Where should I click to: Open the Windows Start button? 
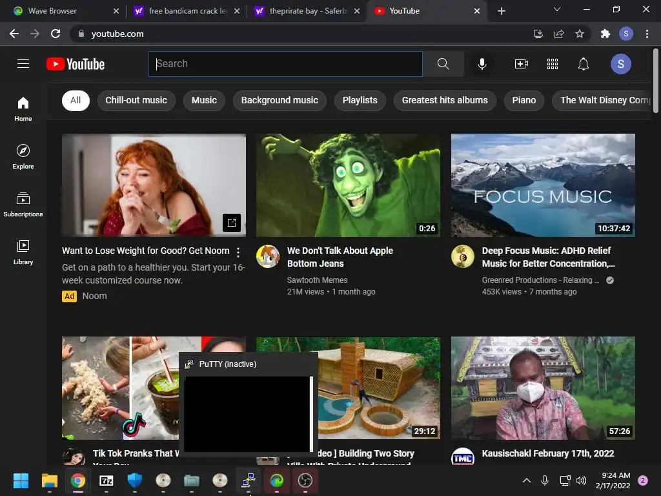pos(21,480)
